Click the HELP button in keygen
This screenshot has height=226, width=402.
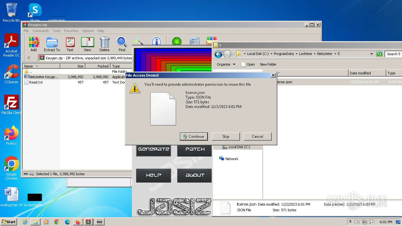pyautogui.click(x=154, y=175)
